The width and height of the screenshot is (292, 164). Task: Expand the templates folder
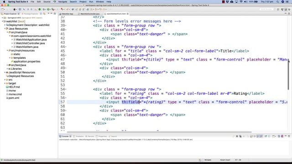point(10,58)
